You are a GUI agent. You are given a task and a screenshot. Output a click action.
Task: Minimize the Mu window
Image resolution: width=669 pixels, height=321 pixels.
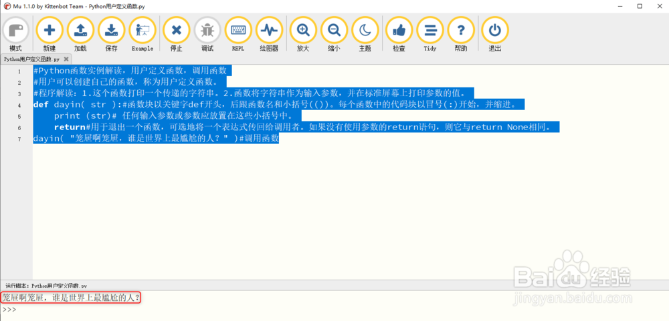click(x=619, y=6)
